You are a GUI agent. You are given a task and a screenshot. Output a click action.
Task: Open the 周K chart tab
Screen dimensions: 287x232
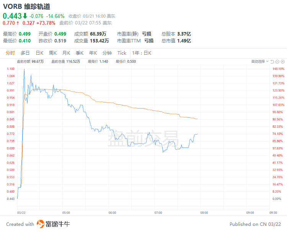point(53,53)
